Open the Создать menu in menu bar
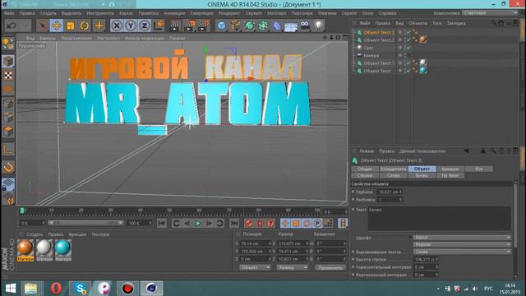Image resolution: width=526 pixels, height=296 pixels. click(48, 13)
